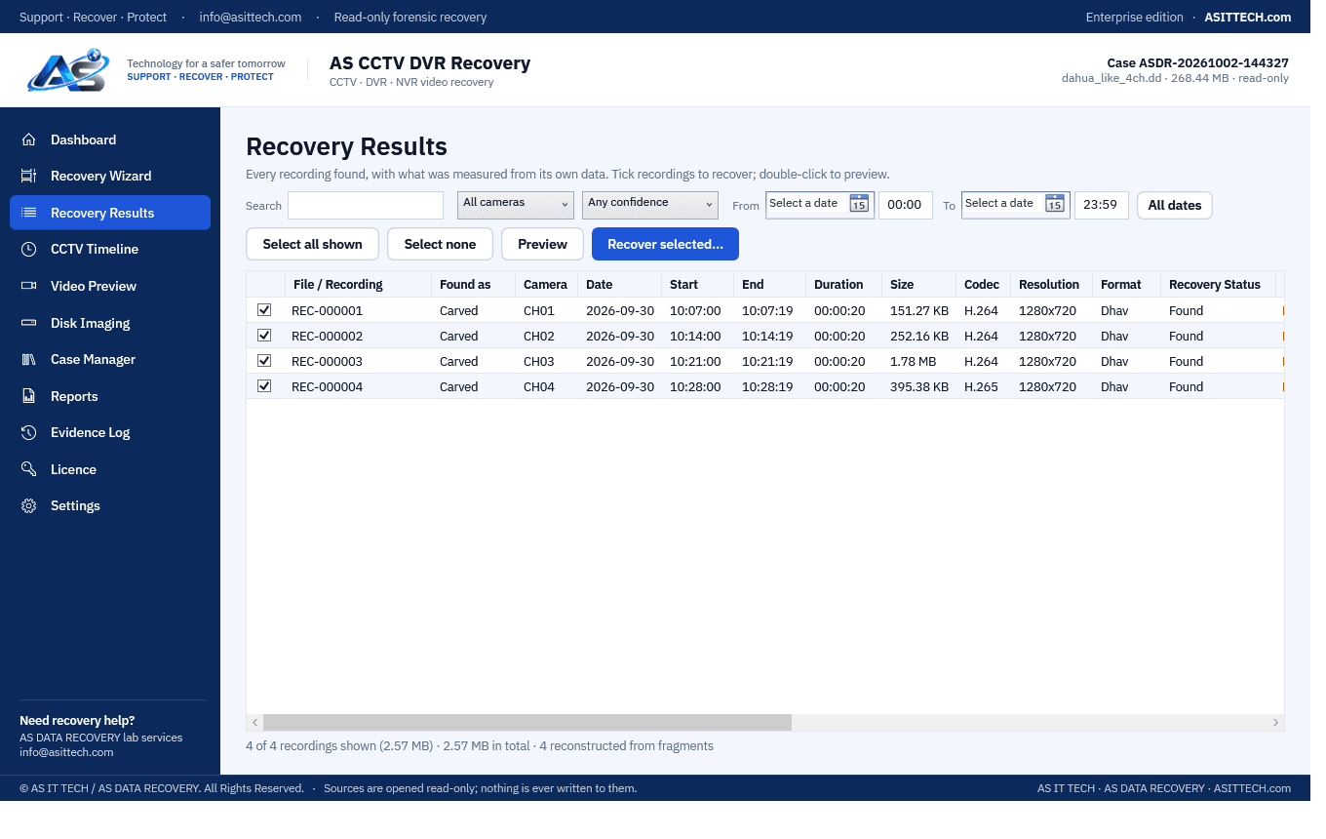This screenshot has width=1326, height=839.
Task: Open the Any confidence filter dropdown
Action: [x=650, y=205]
